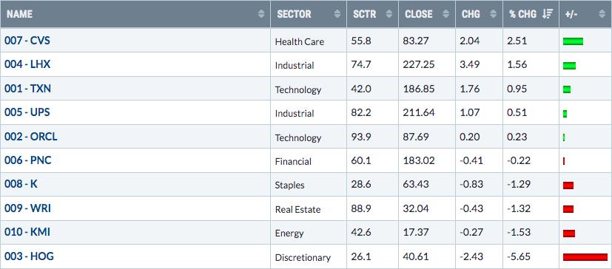Click CVS's green change bar
The image size is (612, 269).
(x=573, y=41)
